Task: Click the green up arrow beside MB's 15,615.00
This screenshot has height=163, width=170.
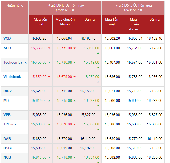Action: 49,101
